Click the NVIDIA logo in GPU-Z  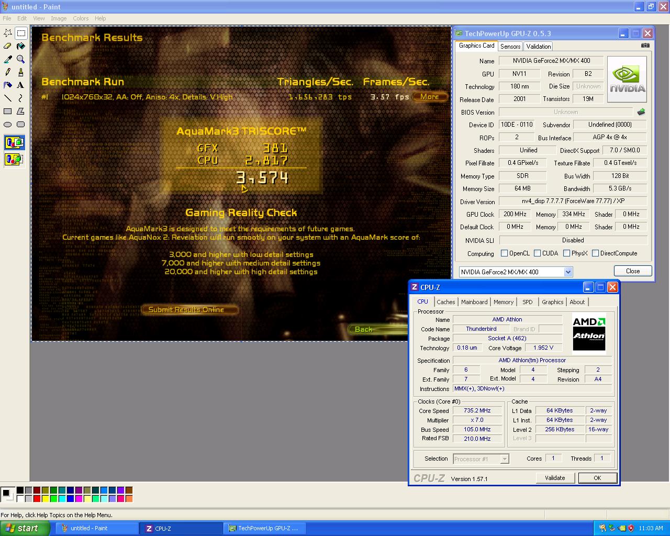click(627, 79)
